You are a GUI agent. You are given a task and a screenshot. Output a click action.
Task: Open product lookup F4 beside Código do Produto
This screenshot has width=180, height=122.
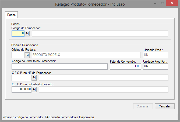click(x=27, y=55)
